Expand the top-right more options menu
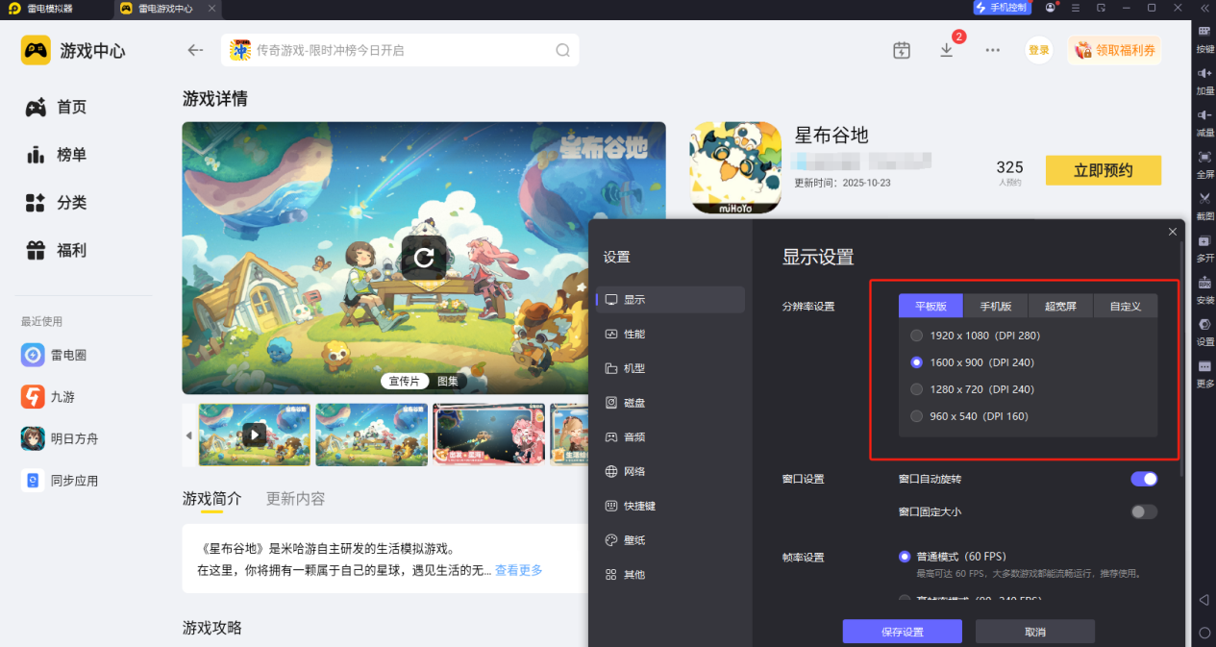1216x647 pixels. coord(992,49)
